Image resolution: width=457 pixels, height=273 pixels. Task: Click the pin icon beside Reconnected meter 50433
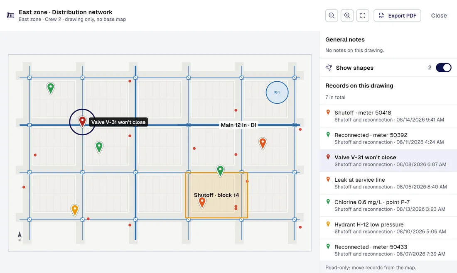click(328, 246)
